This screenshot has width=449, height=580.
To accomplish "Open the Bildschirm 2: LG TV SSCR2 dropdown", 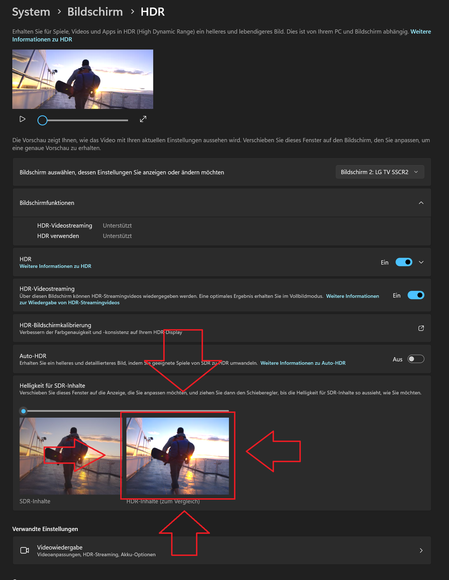I will tap(380, 172).
